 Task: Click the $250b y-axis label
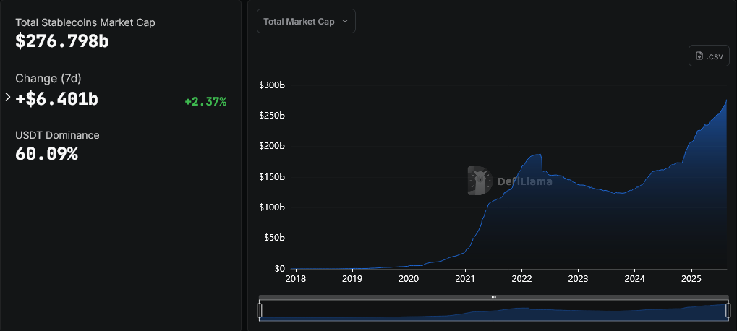(272, 116)
